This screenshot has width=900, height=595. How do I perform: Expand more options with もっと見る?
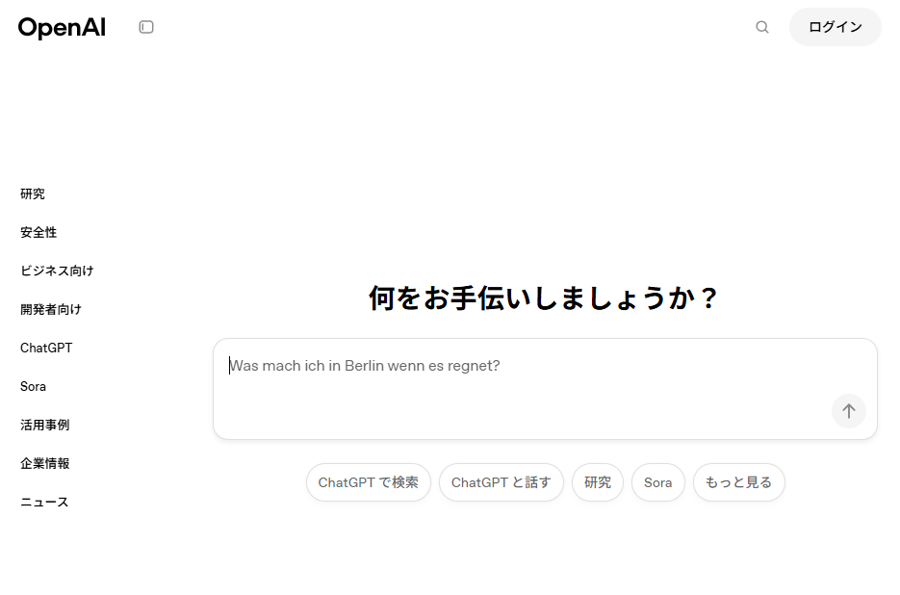738,482
